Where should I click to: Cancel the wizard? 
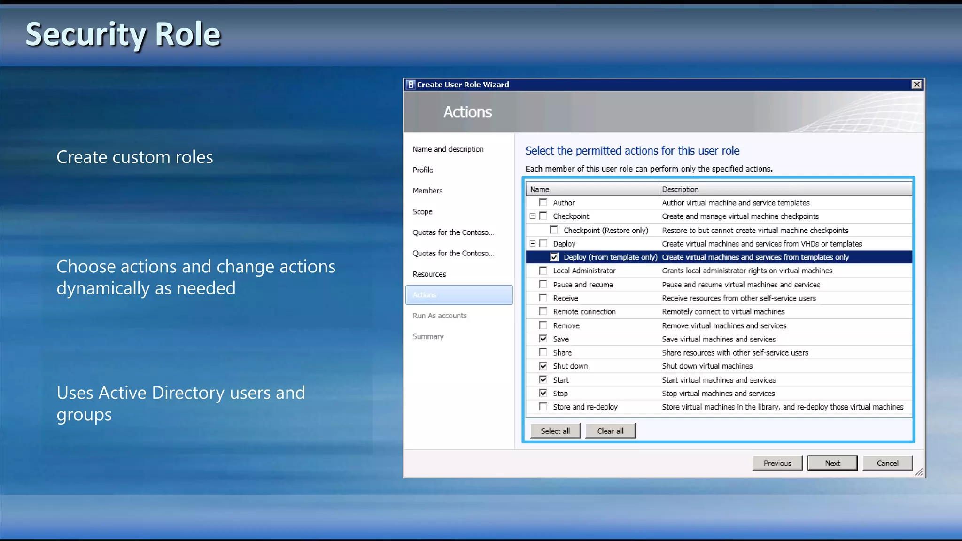(x=887, y=463)
